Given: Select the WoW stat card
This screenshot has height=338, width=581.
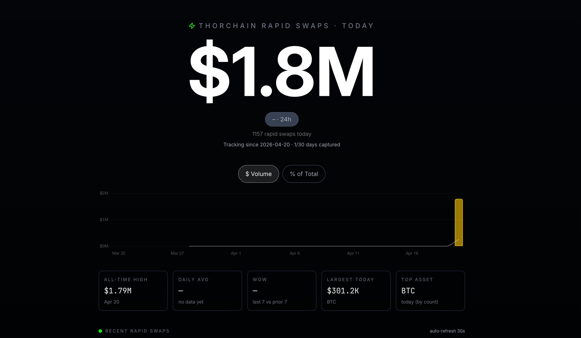Looking at the screenshot, I should 282,290.
